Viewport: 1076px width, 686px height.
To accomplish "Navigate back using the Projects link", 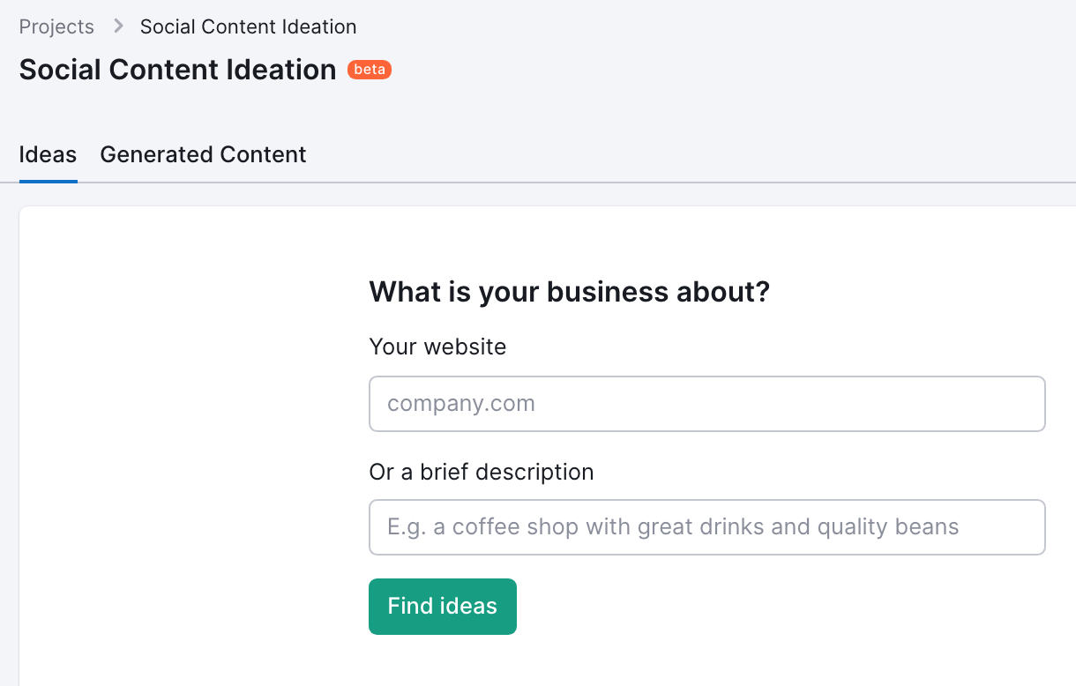I will click(x=56, y=26).
